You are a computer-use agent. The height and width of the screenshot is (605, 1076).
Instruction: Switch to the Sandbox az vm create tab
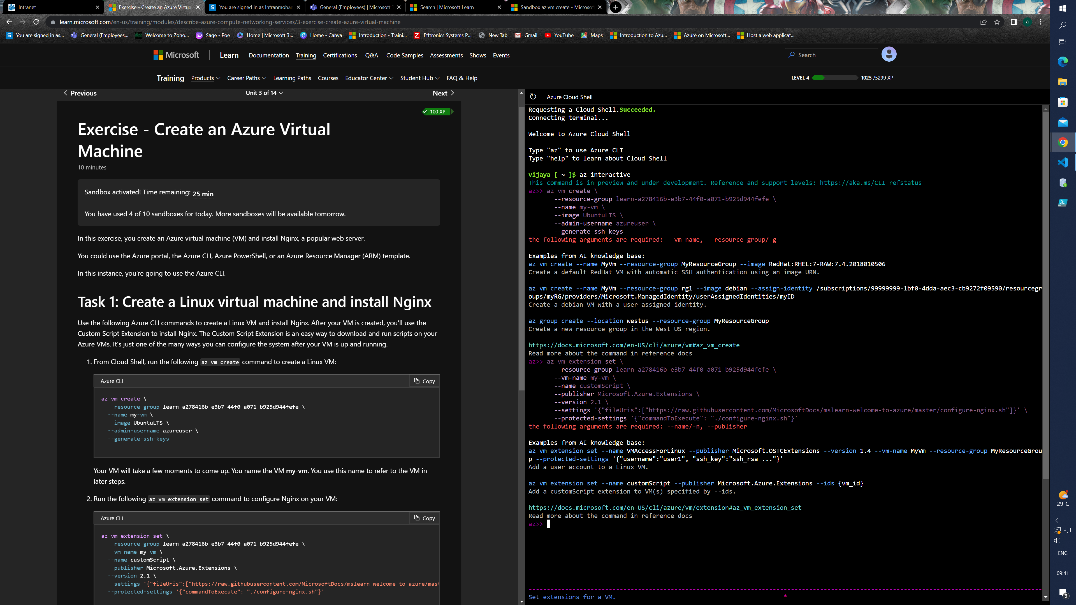[556, 7]
